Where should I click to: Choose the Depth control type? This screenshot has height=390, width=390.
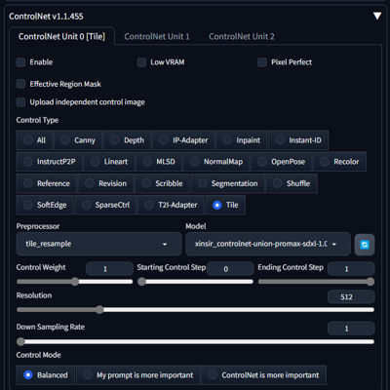[127, 140]
